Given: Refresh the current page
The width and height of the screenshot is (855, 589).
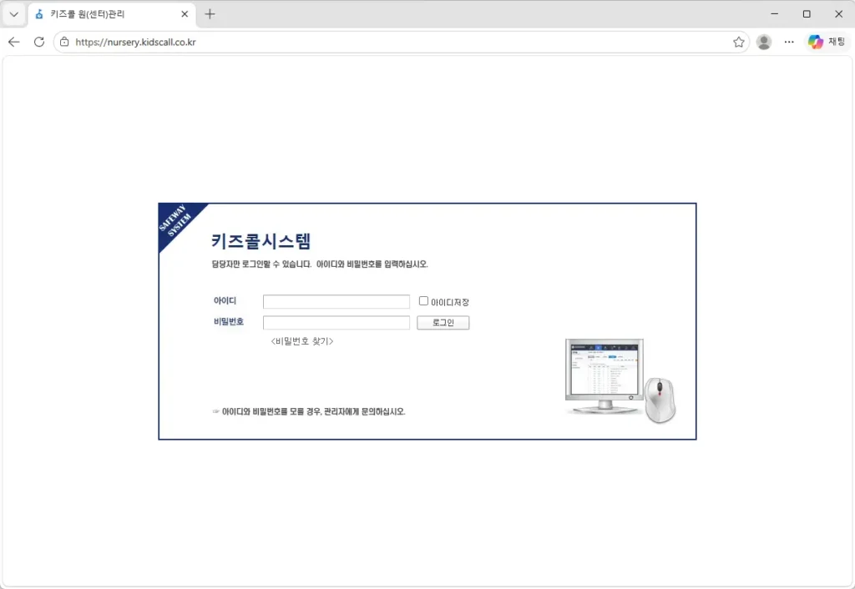Looking at the screenshot, I should 38,41.
